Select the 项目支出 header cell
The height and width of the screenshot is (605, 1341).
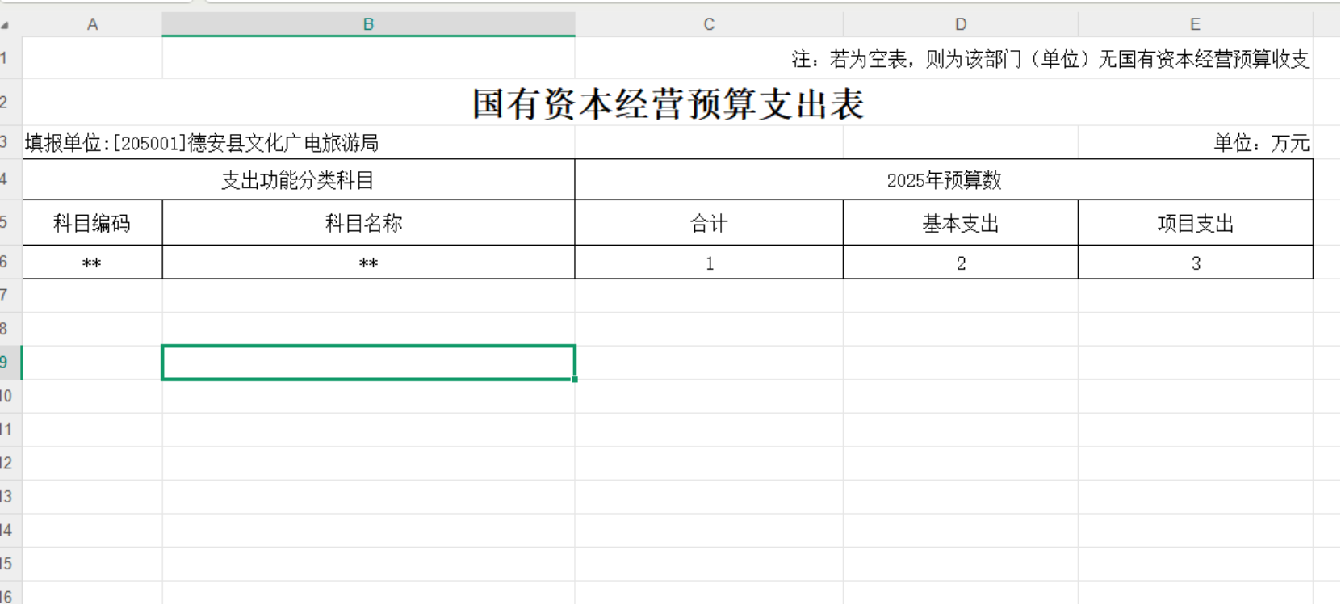1196,223
